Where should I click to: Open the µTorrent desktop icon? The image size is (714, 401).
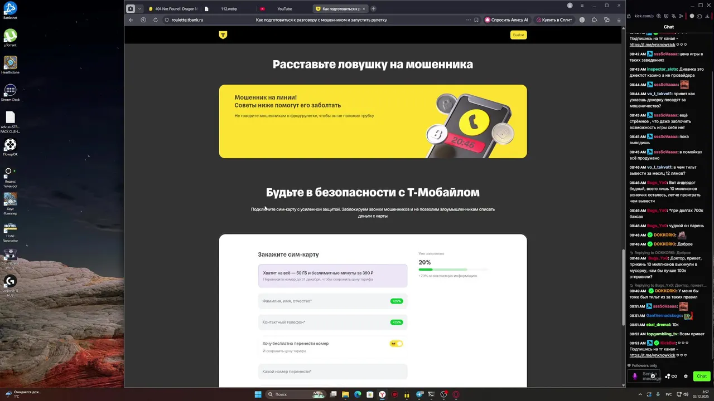tap(10, 37)
